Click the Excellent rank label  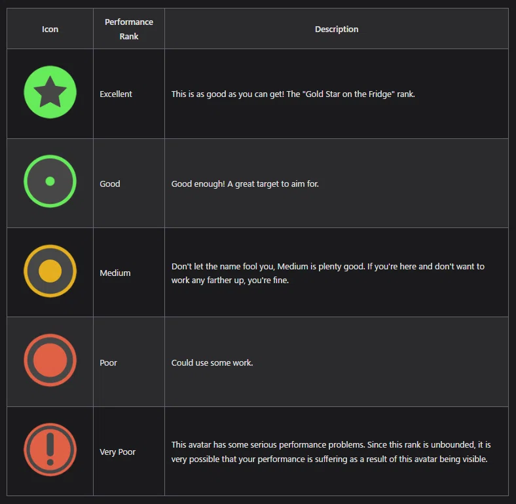pos(116,94)
